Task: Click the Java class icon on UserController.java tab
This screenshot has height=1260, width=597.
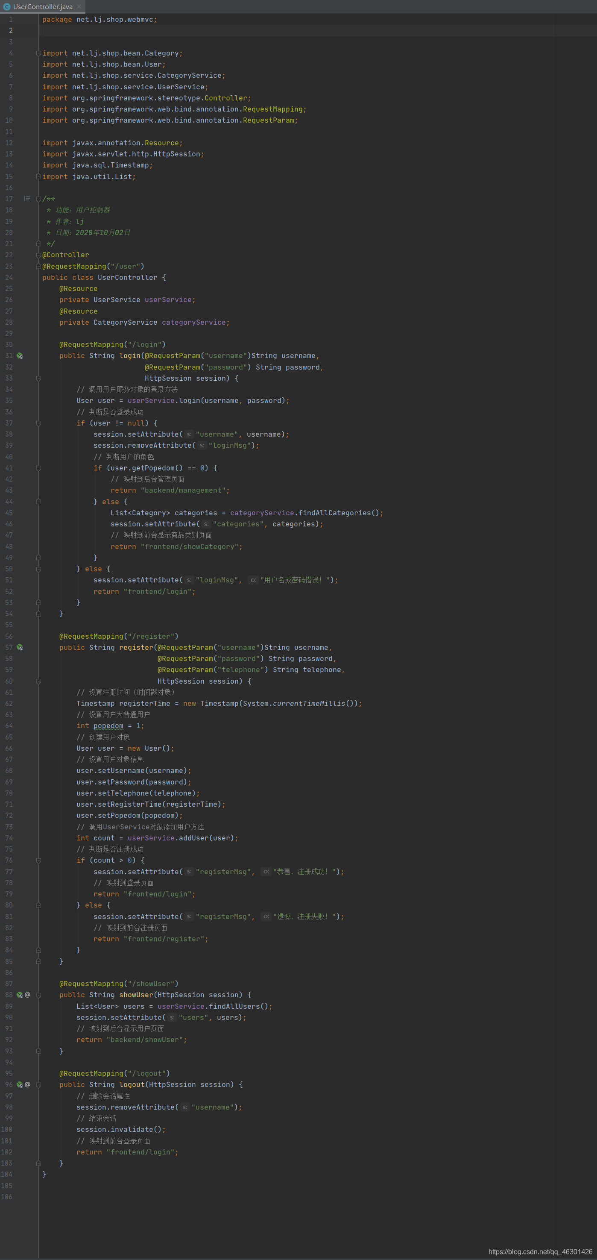Action: click(6, 7)
